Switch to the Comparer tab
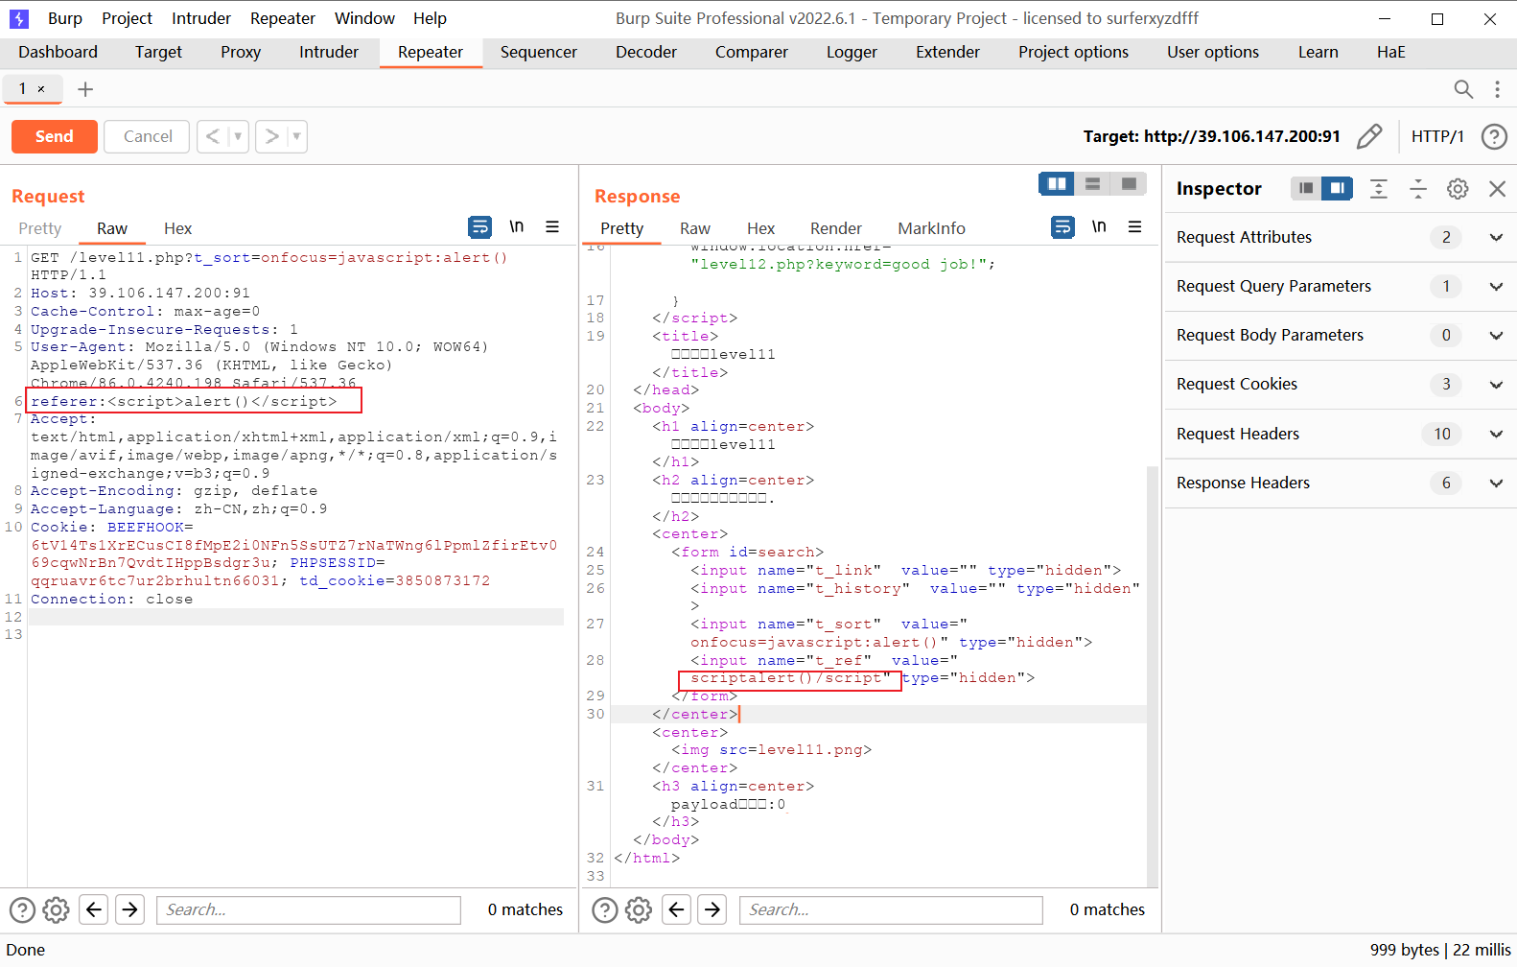Screen dimensions: 1517x967 [x=752, y=52]
